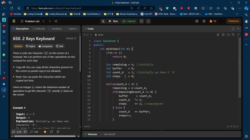Open the 126 comments

[x=34, y=132]
